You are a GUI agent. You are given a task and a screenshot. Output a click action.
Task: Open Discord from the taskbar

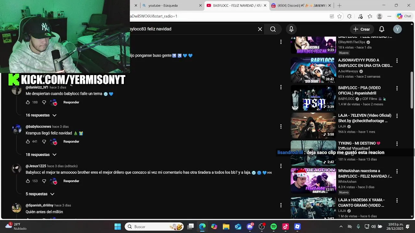coord(250,227)
